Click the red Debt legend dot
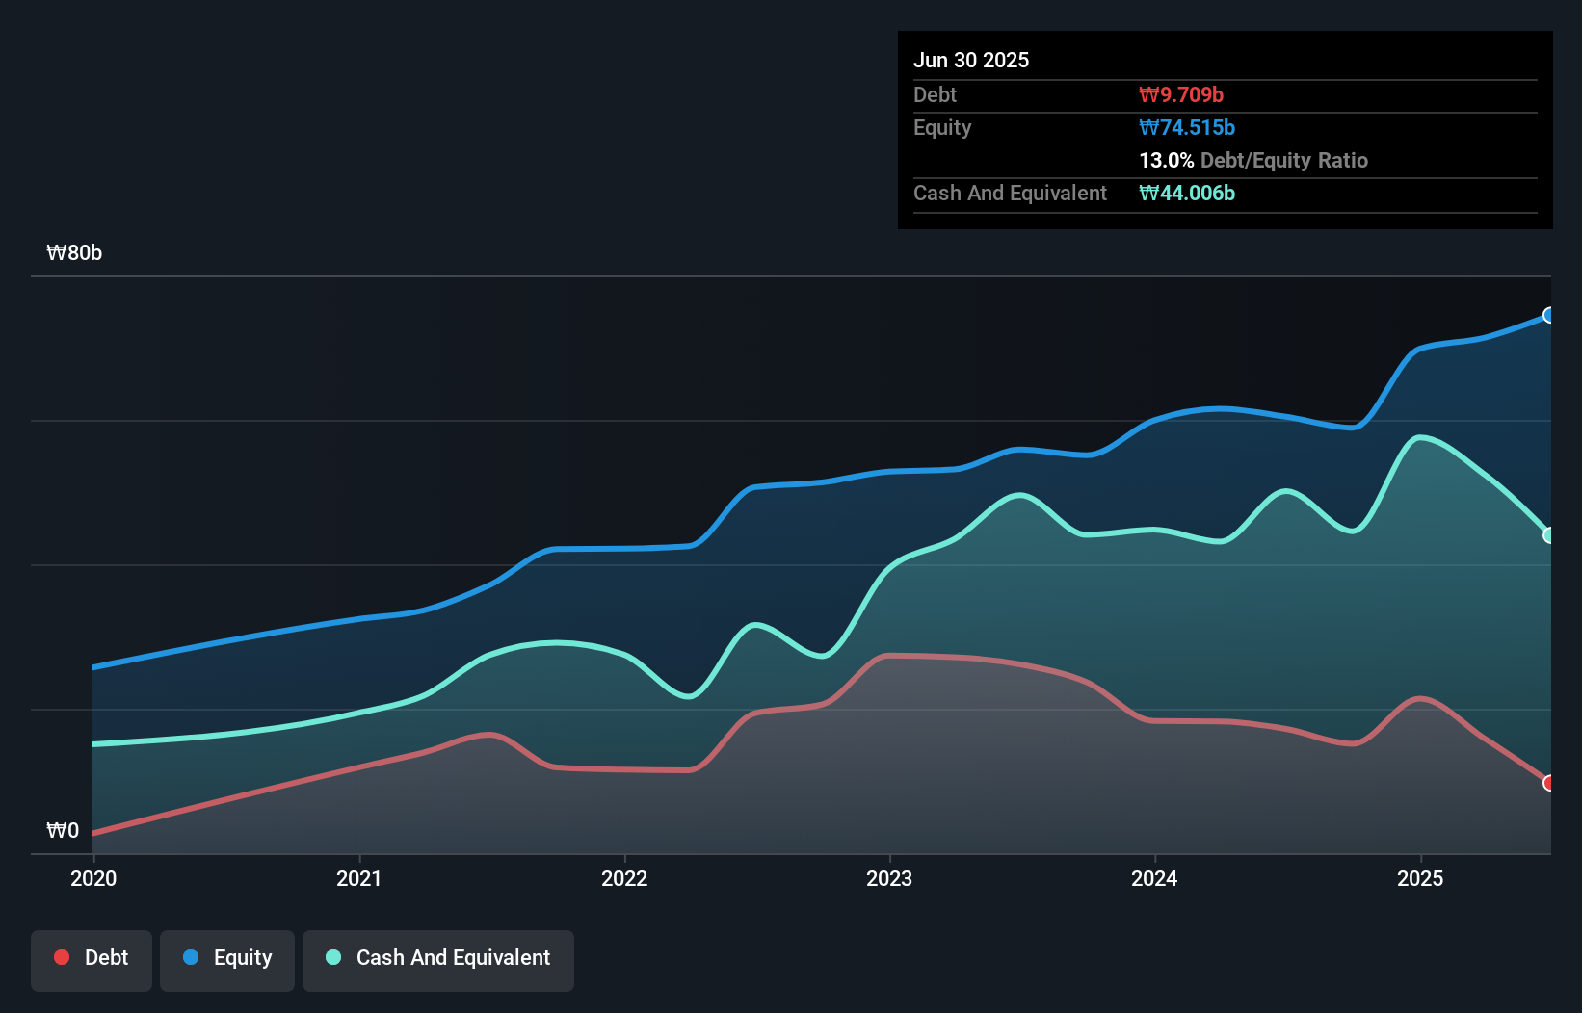Screen dimensions: 1582x1013 point(60,957)
